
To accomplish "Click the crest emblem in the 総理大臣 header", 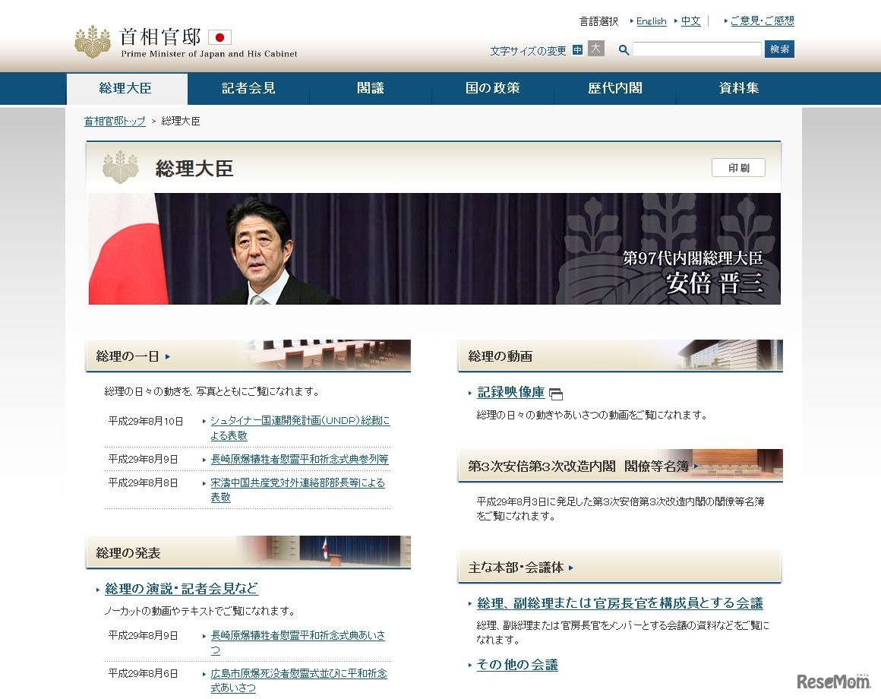I will pyautogui.click(x=119, y=166).
